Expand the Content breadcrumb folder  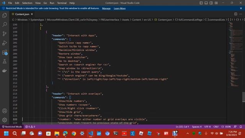click(136, 20)
